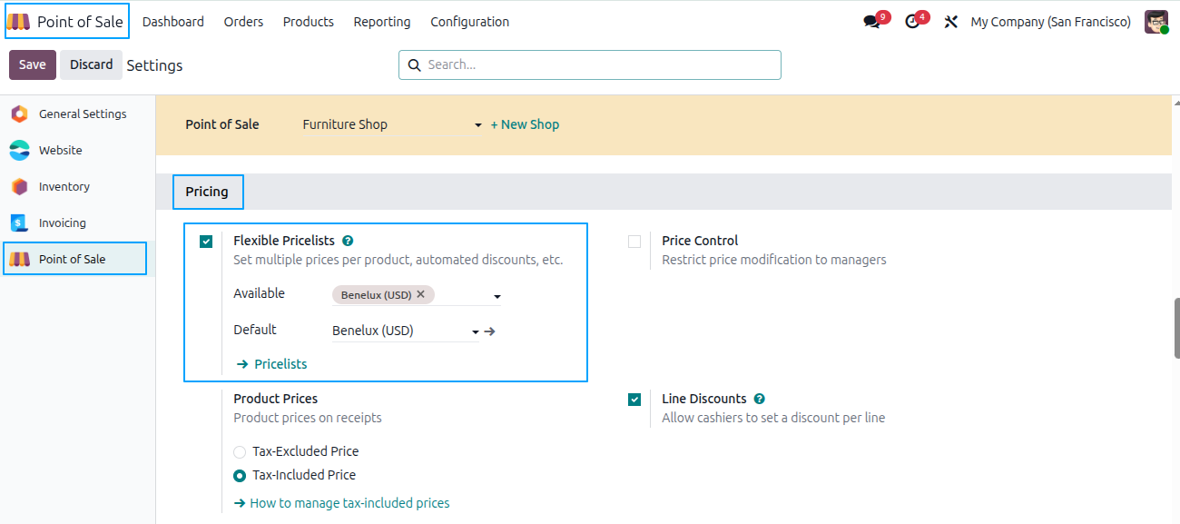The height and width of the screenshot is (524, 1180).
Task: Click 'Allow cashiers to set a discount per line'
Action: (x=773, y=419)
